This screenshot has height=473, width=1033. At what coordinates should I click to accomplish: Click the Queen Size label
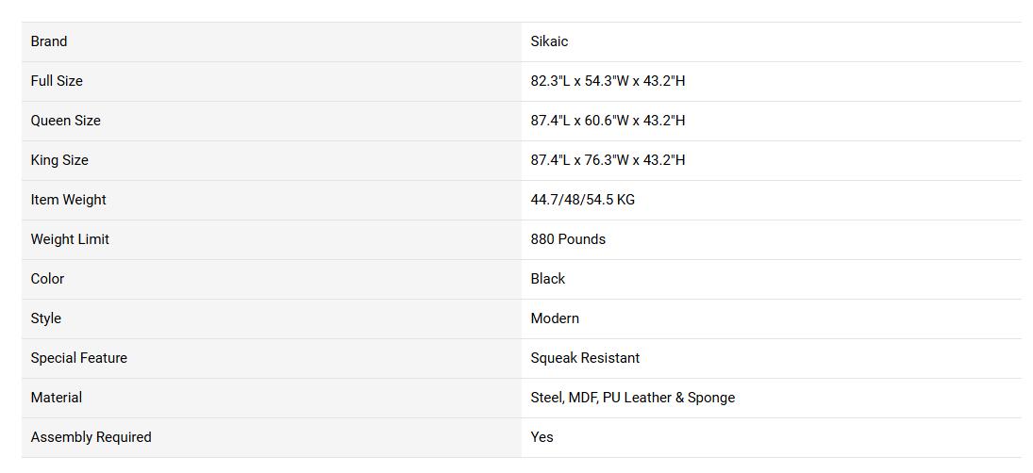coord(65,121)
